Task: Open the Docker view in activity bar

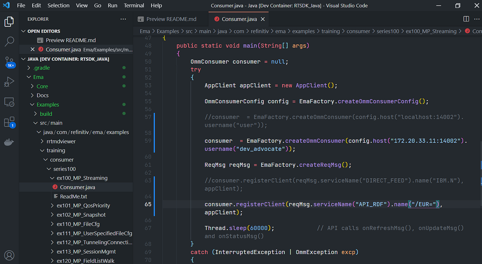Action: (x=9, y=142)
